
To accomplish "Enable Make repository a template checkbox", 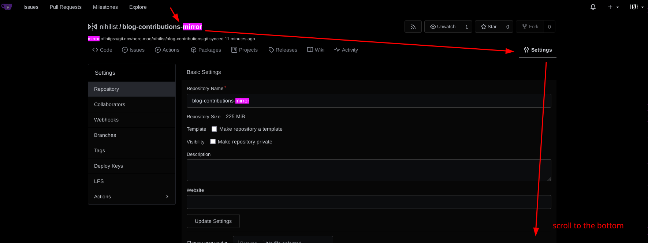I will (215, 129).
